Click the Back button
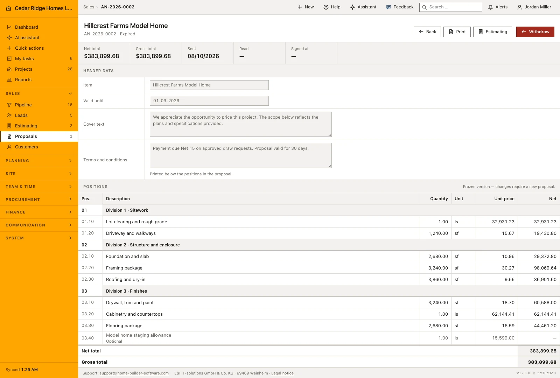 pos(427,32)
